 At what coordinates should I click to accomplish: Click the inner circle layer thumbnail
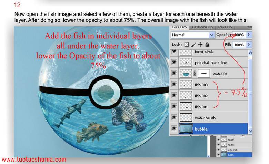coord(186,52)
